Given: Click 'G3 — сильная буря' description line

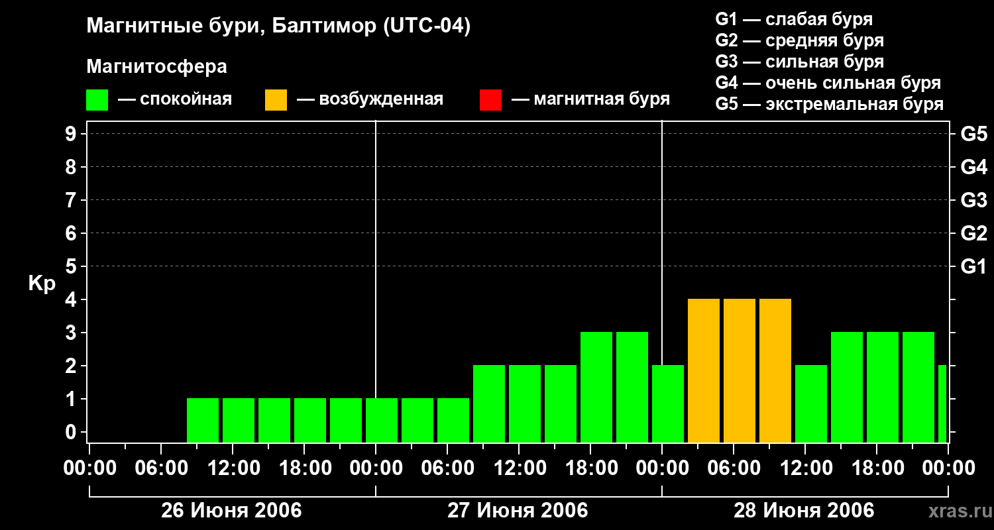Looking at the screenshot, I should coord(799,62).
